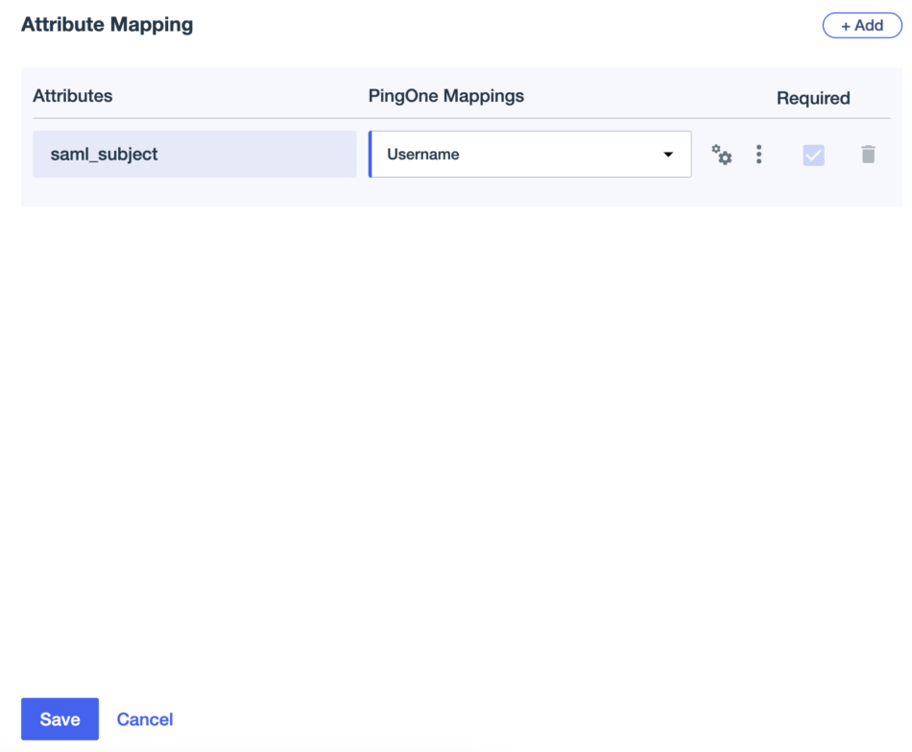Open the Username mapping dropdown

[x=530, y=155]
